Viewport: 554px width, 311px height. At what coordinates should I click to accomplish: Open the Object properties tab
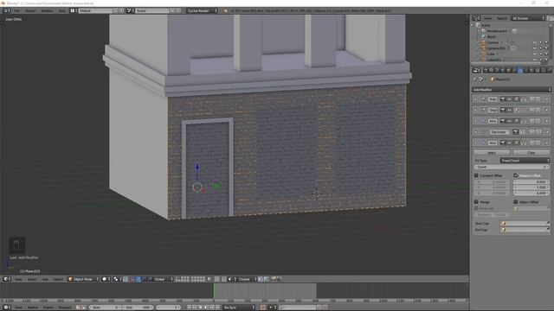click(x=508, y=71)
